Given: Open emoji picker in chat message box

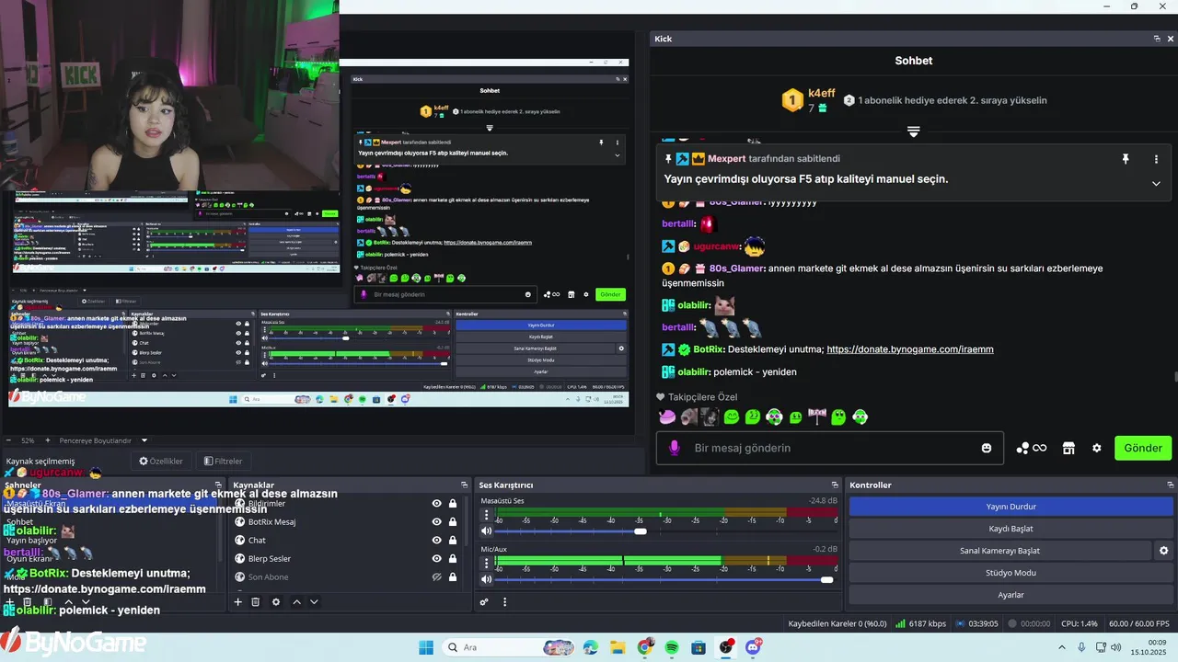Looking at the screenshot, I should (x=987, y=448).
